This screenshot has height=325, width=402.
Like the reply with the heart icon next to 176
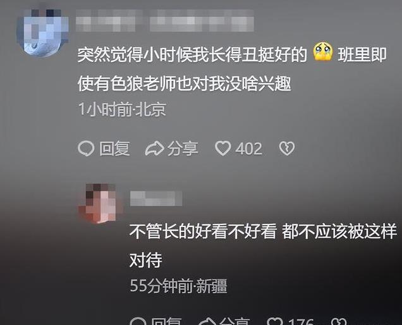276,322
